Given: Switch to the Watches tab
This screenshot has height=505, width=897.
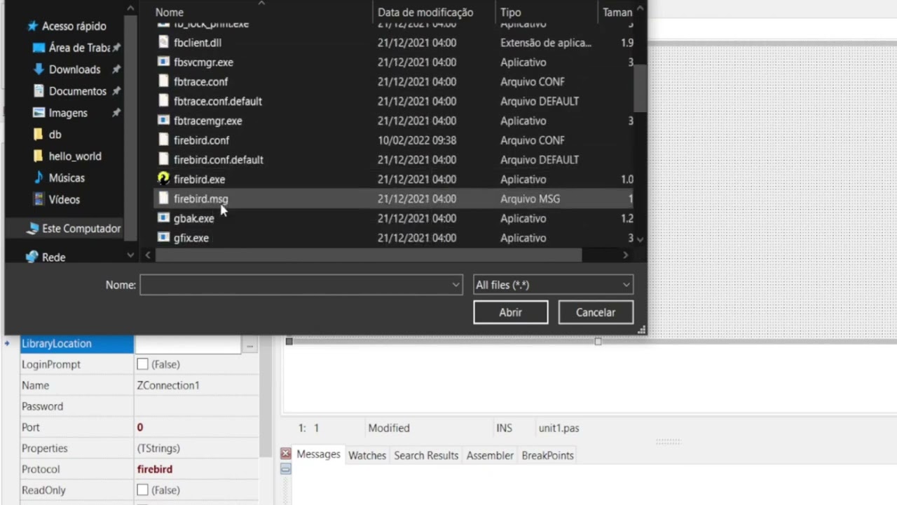Looking at the screenshot, I should pyautogui.click(x=367, y=455).
